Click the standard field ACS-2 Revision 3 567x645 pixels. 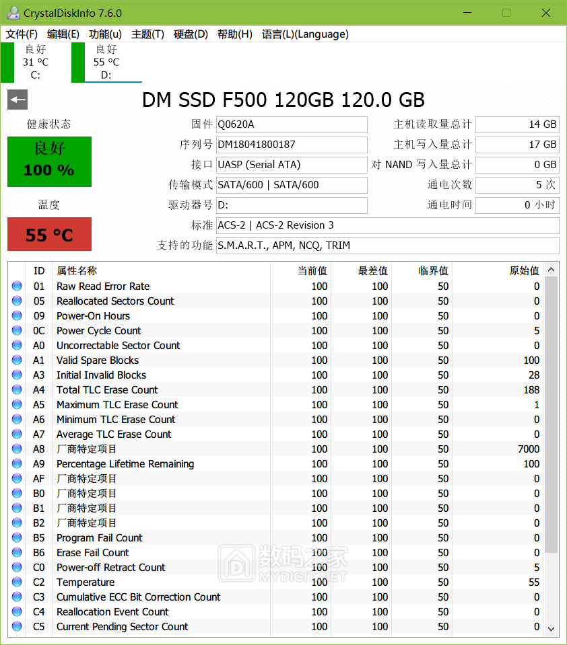point(387,225)
